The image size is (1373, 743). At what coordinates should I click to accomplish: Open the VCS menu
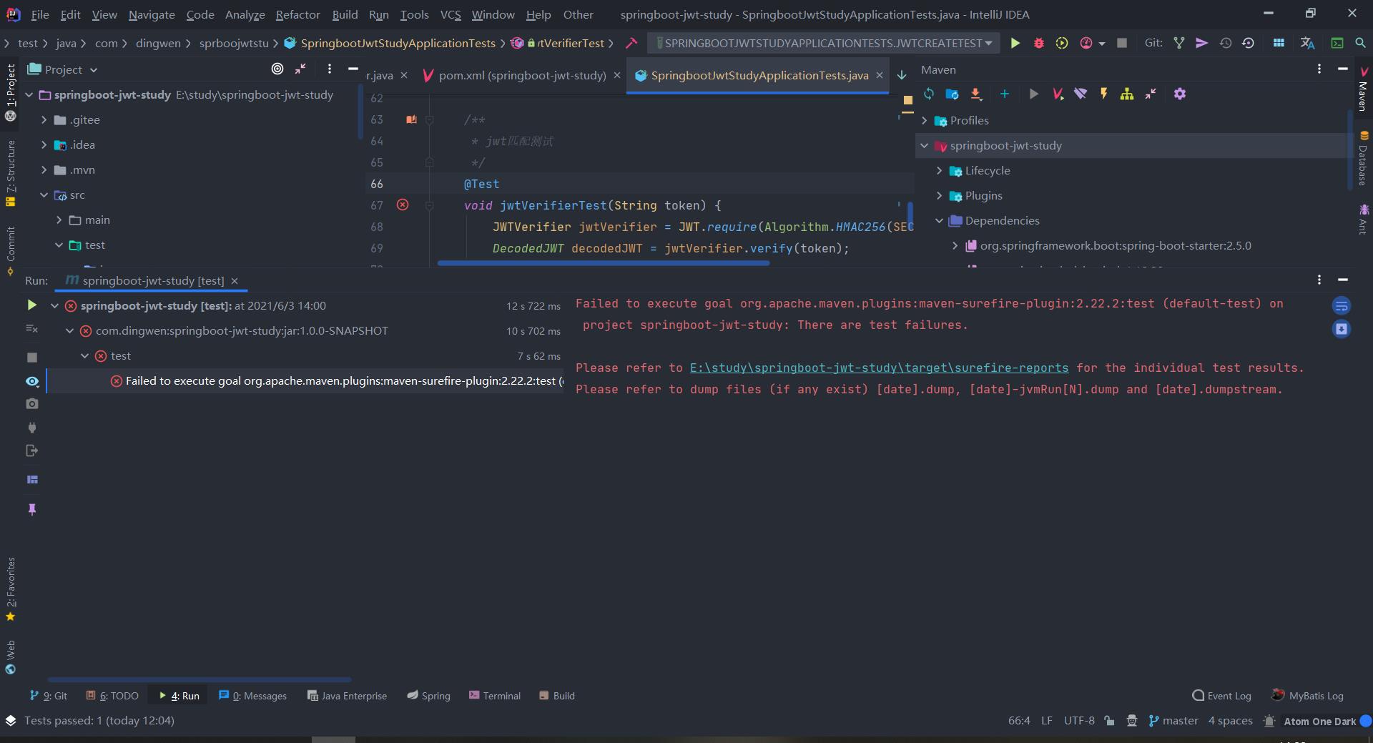(x=451, y=14)
